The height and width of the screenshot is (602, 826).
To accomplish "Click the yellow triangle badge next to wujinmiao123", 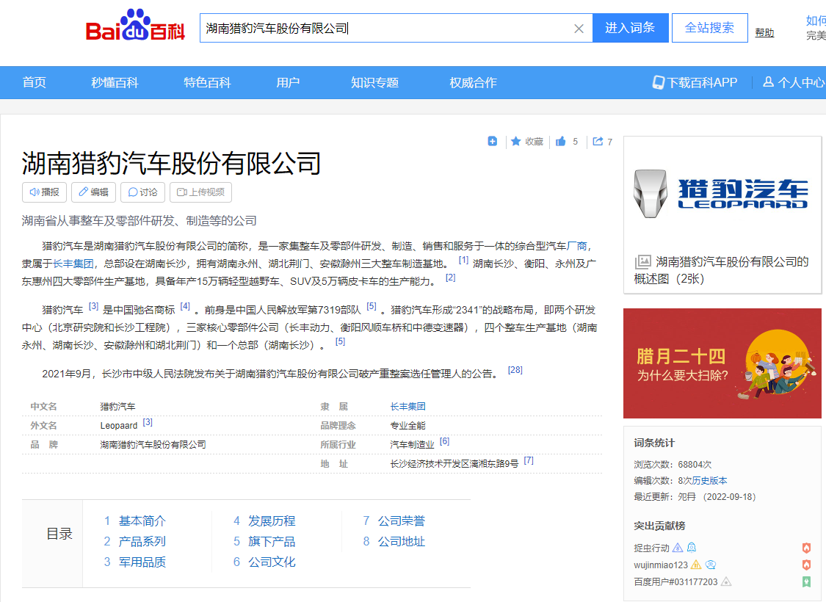I will click(696, 565).
